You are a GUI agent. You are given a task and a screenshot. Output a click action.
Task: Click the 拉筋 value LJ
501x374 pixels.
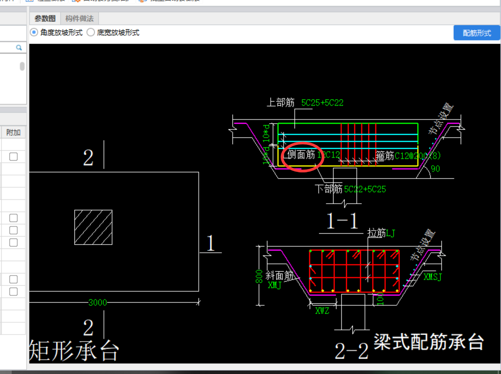391,233
